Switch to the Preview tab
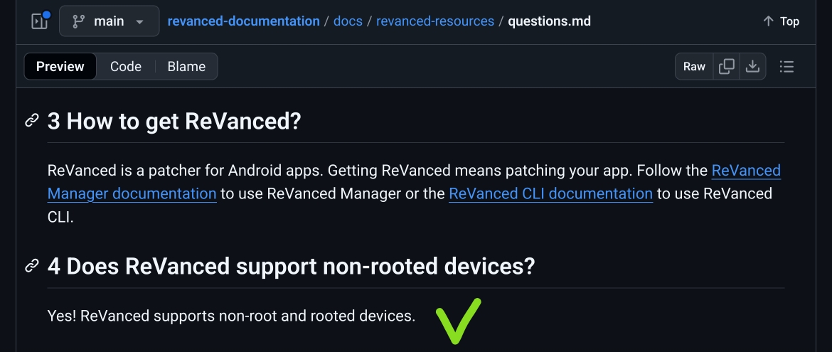Image resolution: width=832 pixels, height=352 pixels. click(60, 67)
